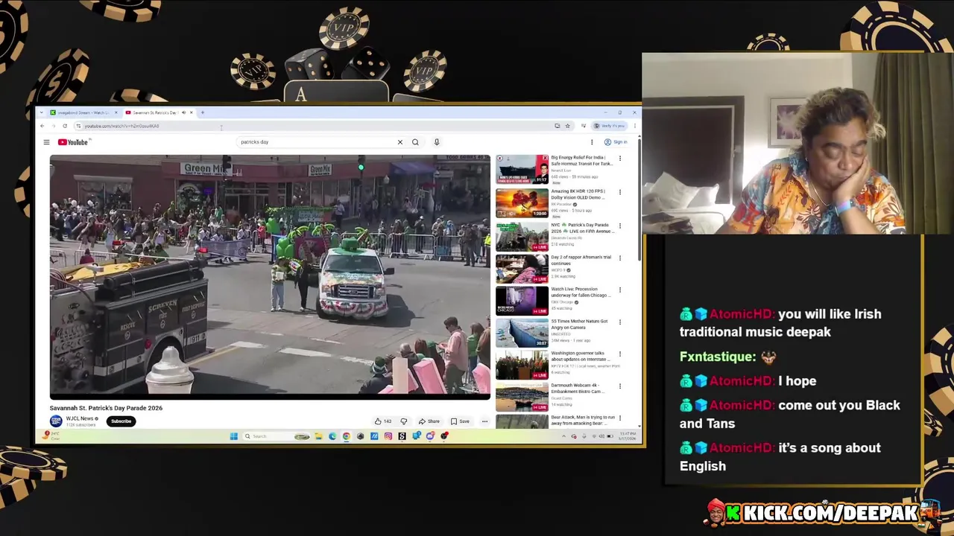Viewport: 954px width, 536px height.
Task: Run search with the magnifier icon
Action: (415, 141)
